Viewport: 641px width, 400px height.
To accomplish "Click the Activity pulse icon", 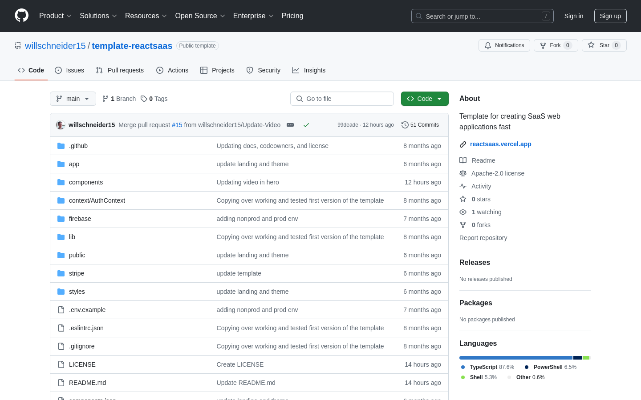I will (463, 186).
